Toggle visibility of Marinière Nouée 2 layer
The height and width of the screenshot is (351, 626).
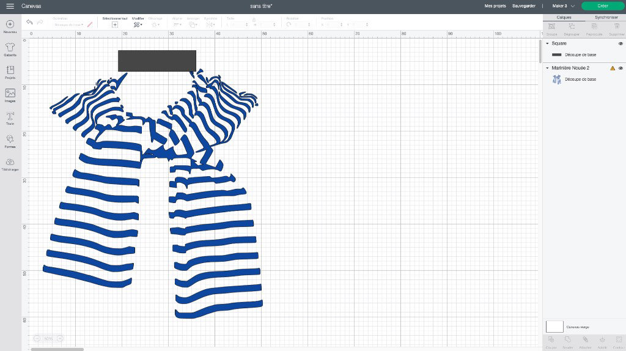pos(620,68)
